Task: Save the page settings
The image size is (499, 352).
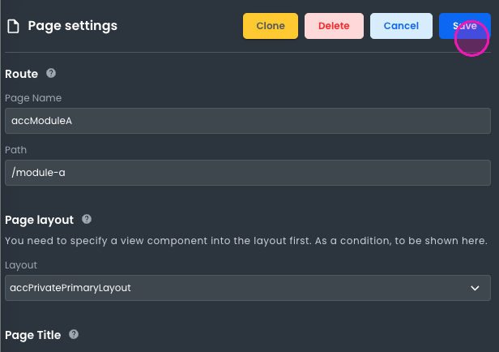Action: pos(464,26)
